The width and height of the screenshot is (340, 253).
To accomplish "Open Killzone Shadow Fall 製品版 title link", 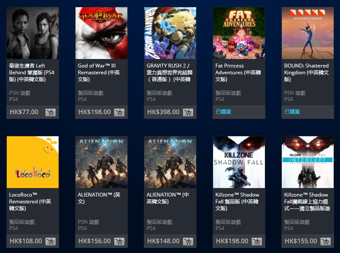I will tap(237, 201).
